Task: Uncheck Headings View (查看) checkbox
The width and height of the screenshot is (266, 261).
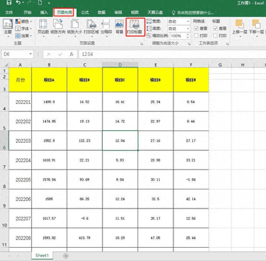Action: pyautogui.click(x=215, y=28)
